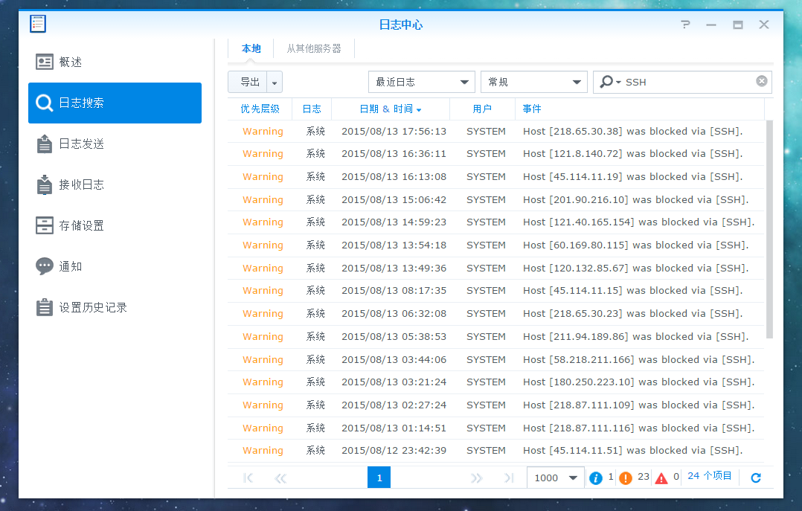Click the 导出 export button
Screen dimensions: 802x511
tap(249, 82)
